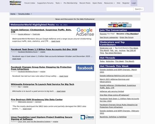The image size is (155, 124).
Task: Click lammert author link
Action: 38,102
